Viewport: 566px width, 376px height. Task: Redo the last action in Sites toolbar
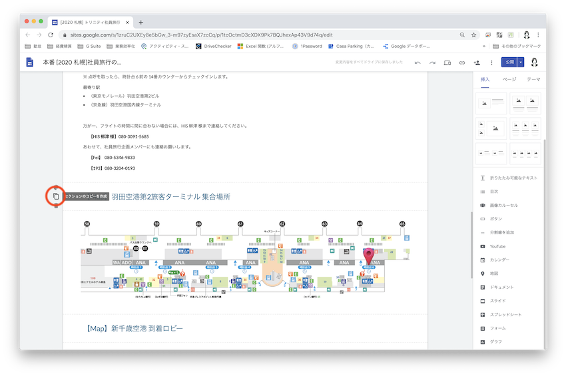tap(432, 63)
